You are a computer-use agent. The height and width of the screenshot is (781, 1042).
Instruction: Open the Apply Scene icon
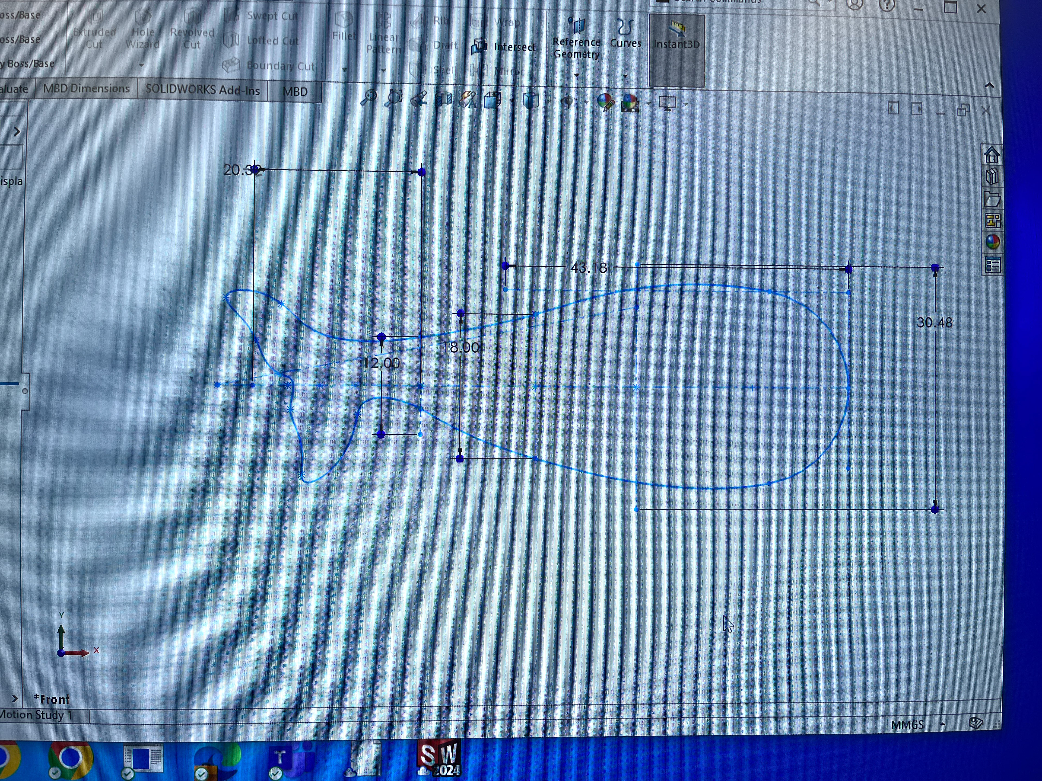630,103
